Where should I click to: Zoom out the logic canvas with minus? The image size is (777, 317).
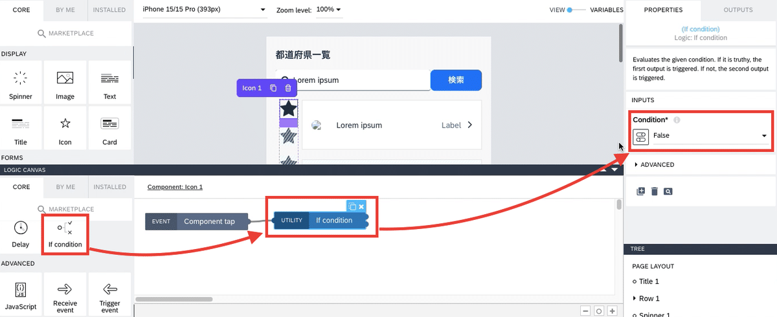[585, 311]
